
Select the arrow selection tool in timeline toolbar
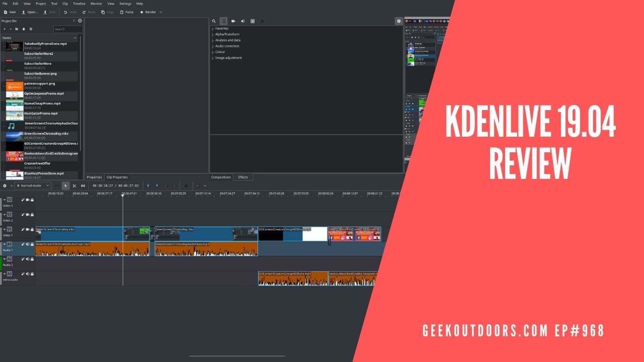[65, 186]
